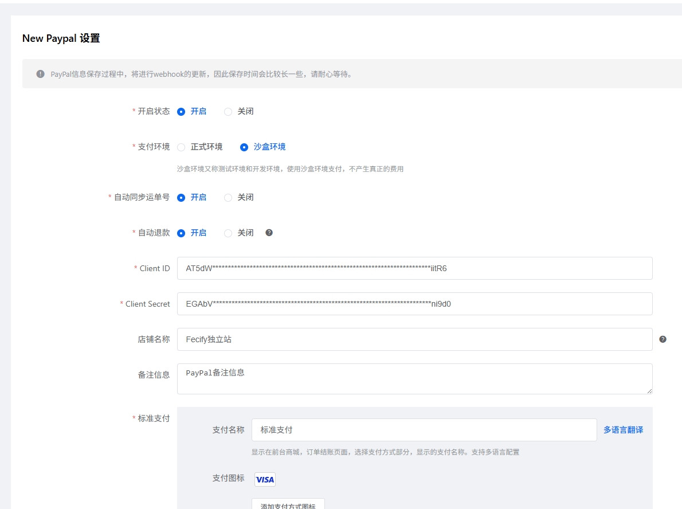The height and width of the screenshot is (509, 682).
Task: Enable 自动同步运单号 with 开启
Action: [181, 198]
